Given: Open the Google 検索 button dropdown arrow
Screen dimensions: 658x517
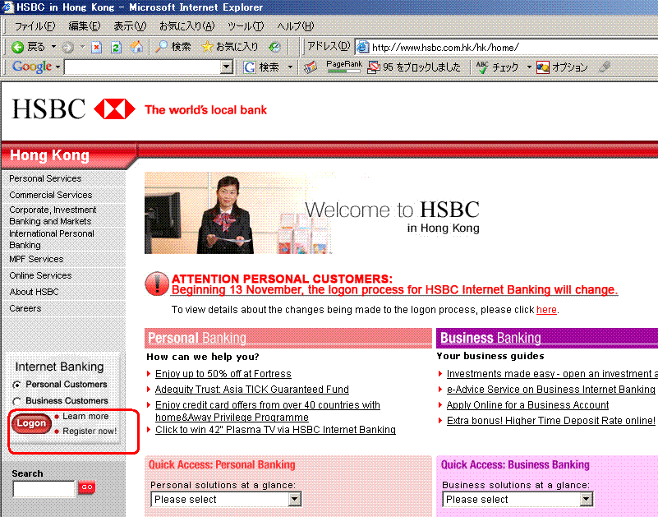Looking at the screenshot, I should 290,67.
